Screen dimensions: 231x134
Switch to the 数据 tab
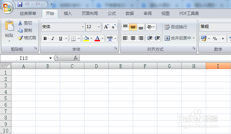[130, 14]
